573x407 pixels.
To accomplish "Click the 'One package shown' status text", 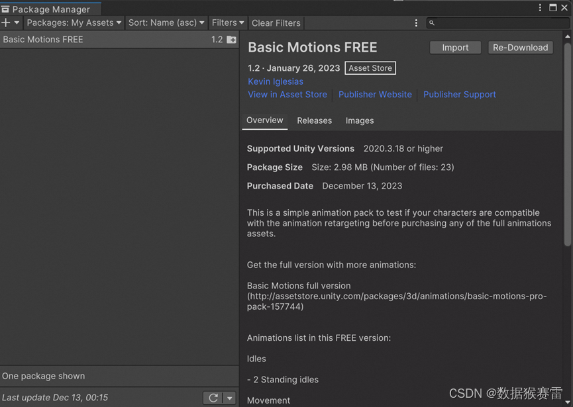I will coord(44,376).
